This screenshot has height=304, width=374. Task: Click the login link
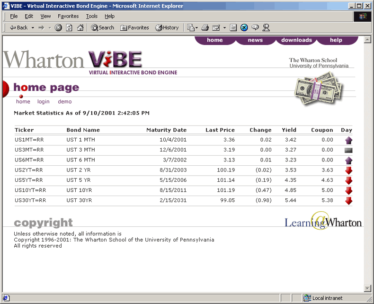click(x=44, y=102)
